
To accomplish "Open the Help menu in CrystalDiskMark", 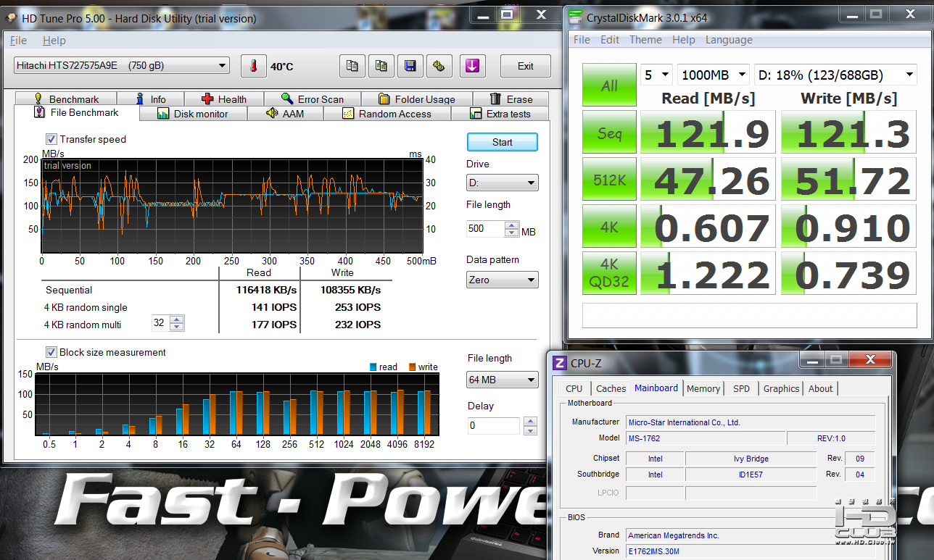I will coord(684,40).
